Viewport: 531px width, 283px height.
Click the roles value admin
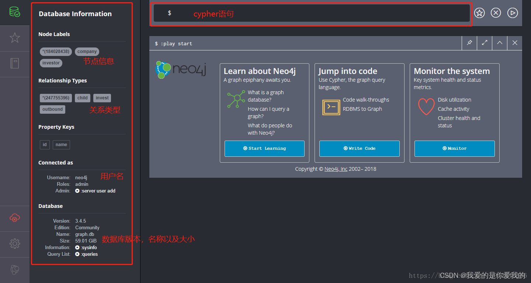(82, 184)
